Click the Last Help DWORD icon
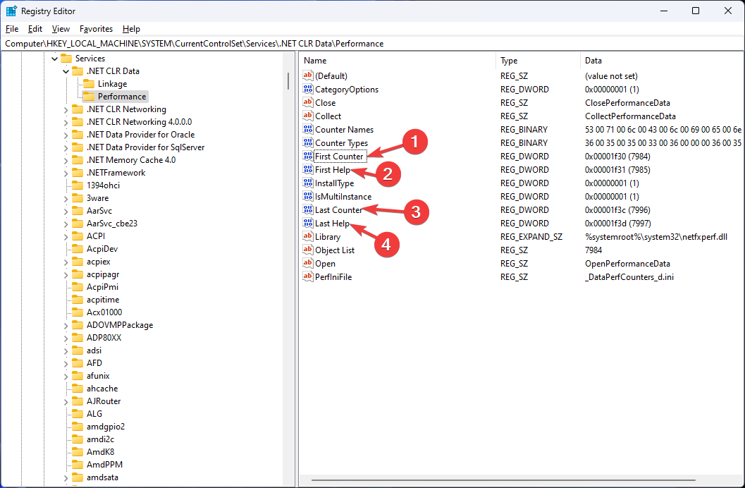745x488 pixels. pyautogui.click(x=308, y=223)
